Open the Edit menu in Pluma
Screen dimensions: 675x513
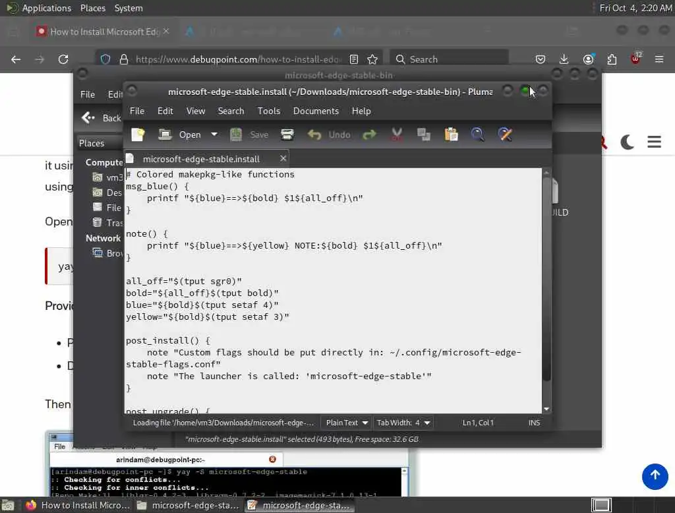165,111
